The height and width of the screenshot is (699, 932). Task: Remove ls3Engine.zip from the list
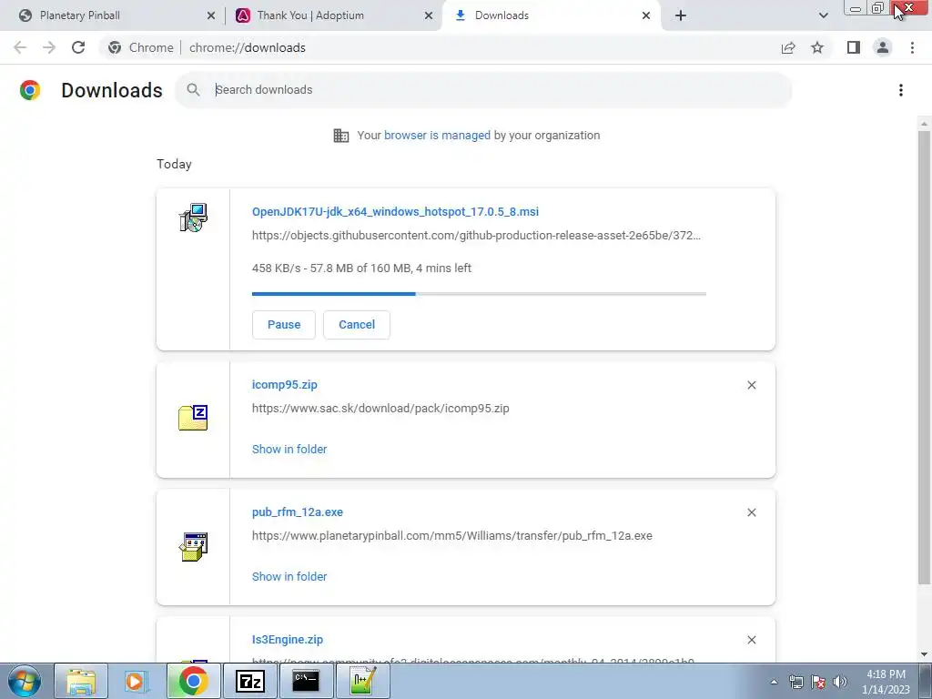click(751, 640)
